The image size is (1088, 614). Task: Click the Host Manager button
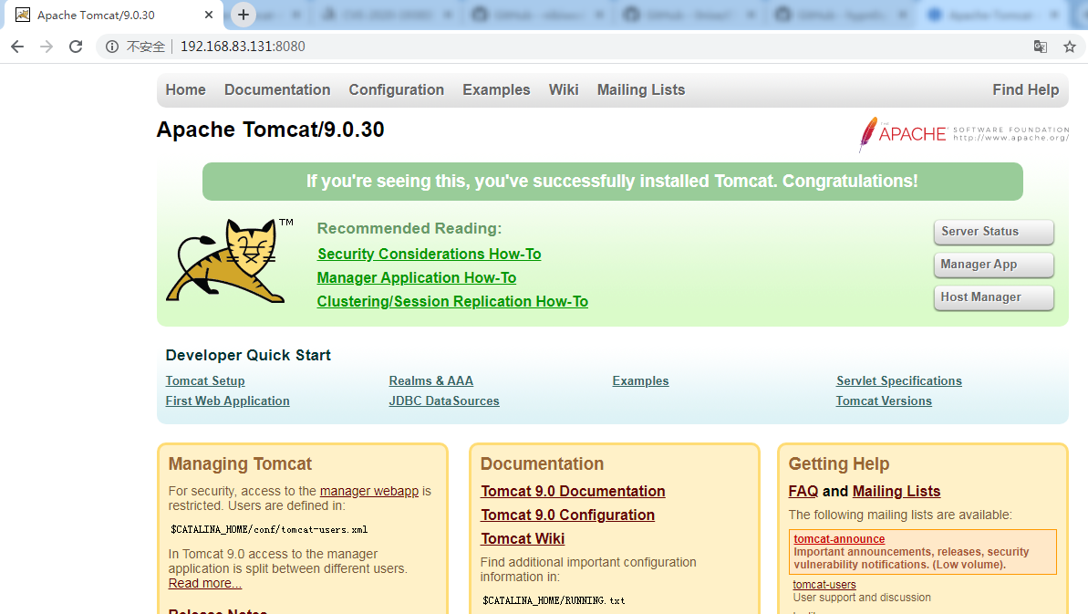(994, 297)
